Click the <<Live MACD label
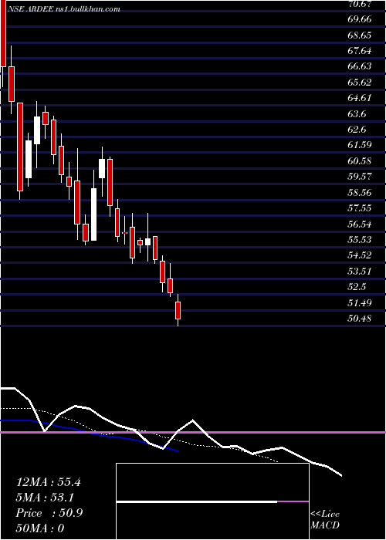Screen dimensions: 386x540 (325, 520)
